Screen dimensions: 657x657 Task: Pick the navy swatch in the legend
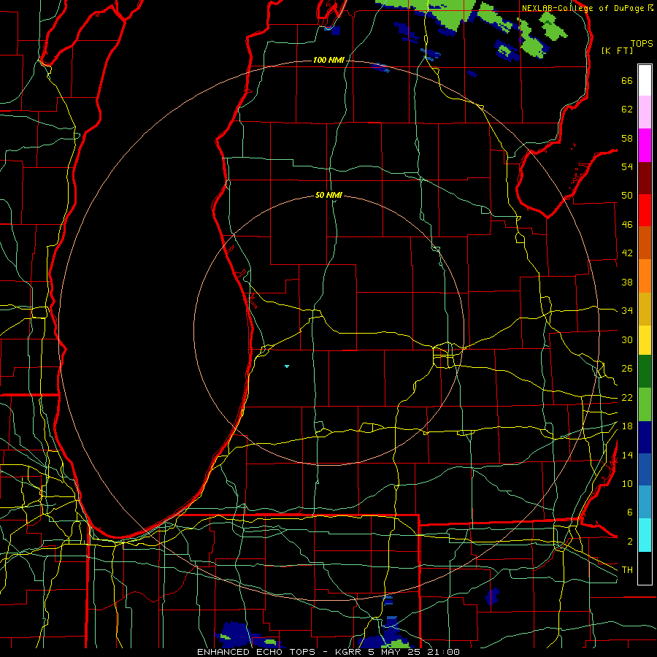(x=645, y=437)
